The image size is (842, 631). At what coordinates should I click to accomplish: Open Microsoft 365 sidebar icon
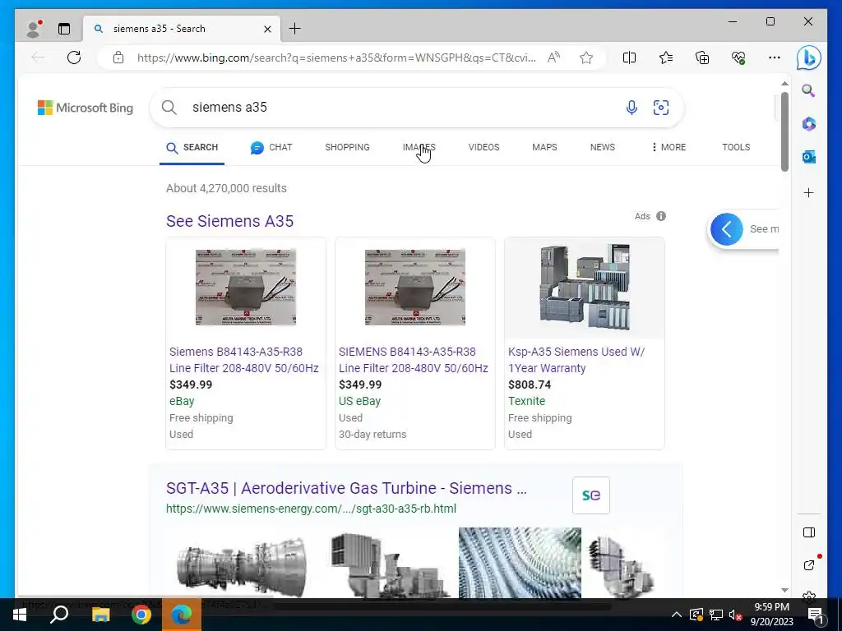click(x=809, y=124)
